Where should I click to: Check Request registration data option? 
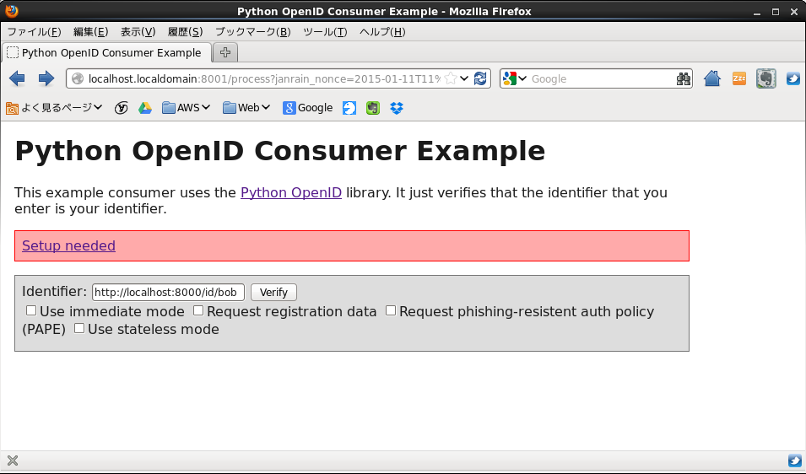click(198, 311)
